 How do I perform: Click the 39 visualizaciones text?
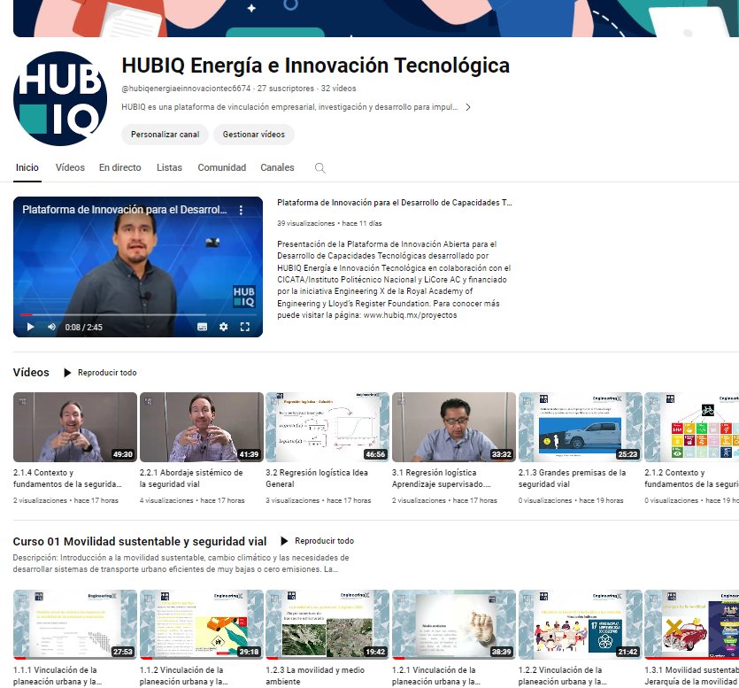click(306, 223)
